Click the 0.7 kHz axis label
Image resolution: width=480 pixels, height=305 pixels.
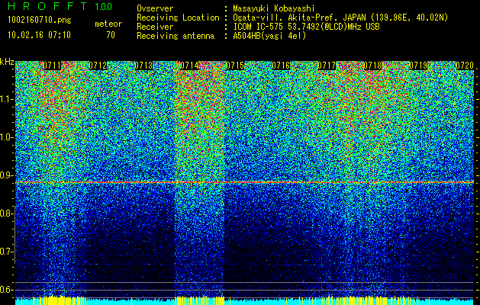[x=6, y=252]
